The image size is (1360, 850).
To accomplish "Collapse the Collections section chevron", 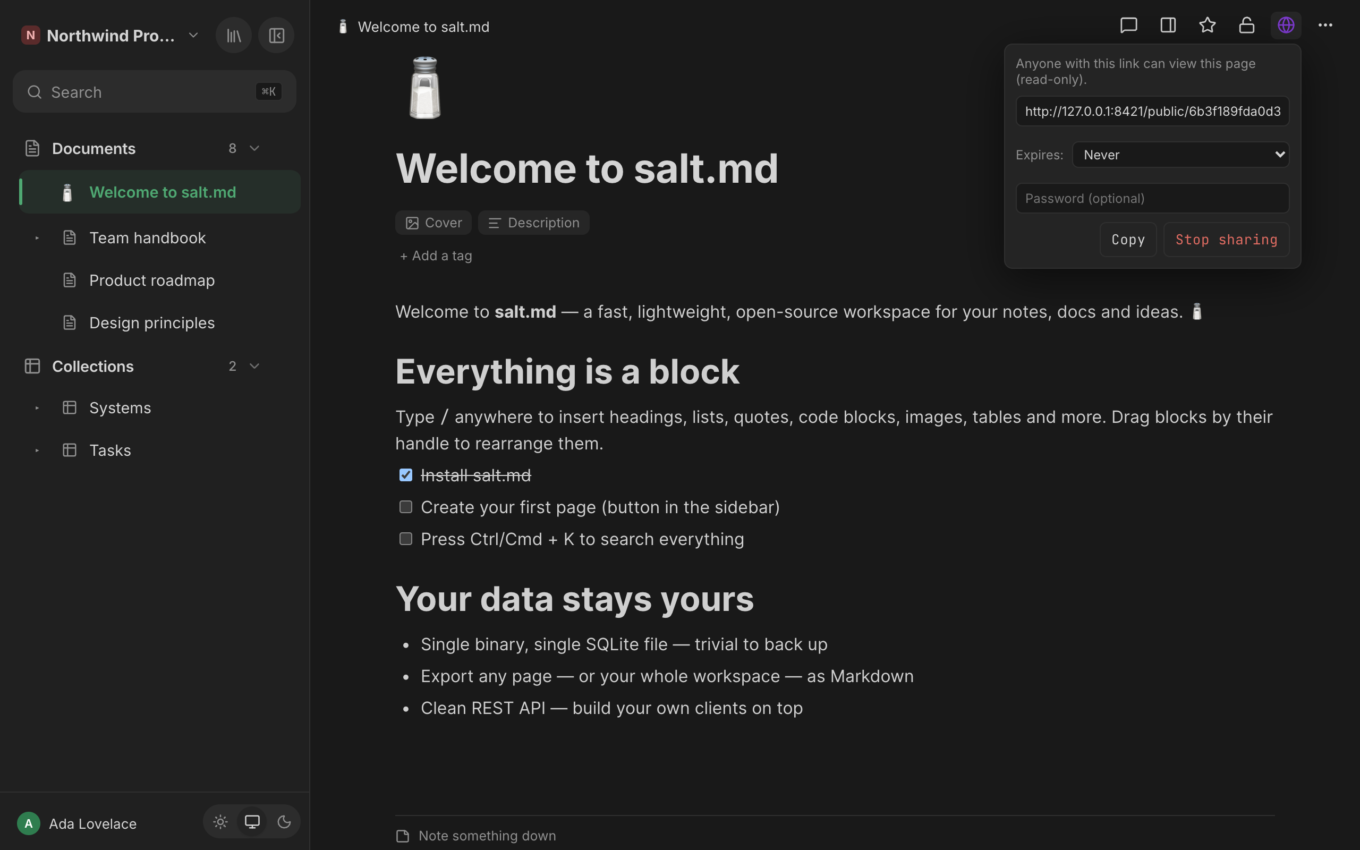I will tap(254, 366).
